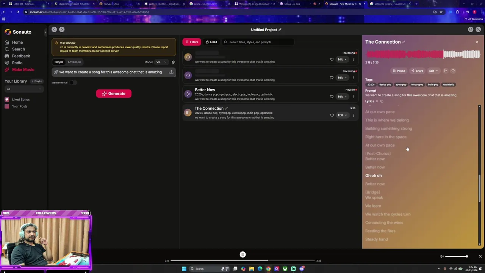This screenshot has height=273, width=485.
Task: Open more options for second processing song
Action: pos(353,78)
